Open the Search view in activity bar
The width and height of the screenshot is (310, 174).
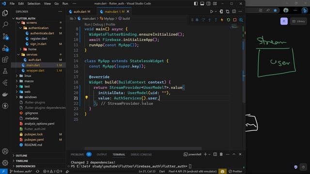(5, 25)
